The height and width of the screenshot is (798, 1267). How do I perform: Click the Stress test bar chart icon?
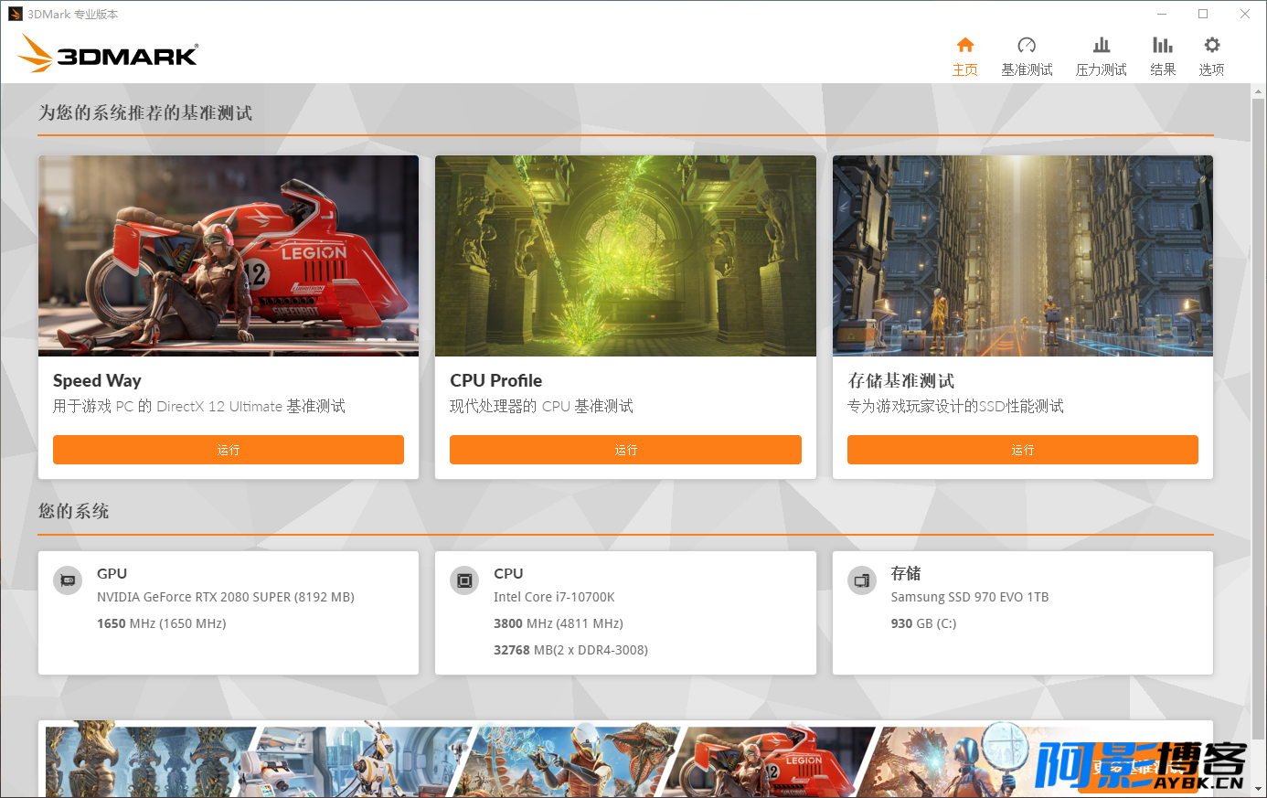tap(1102, 45)
